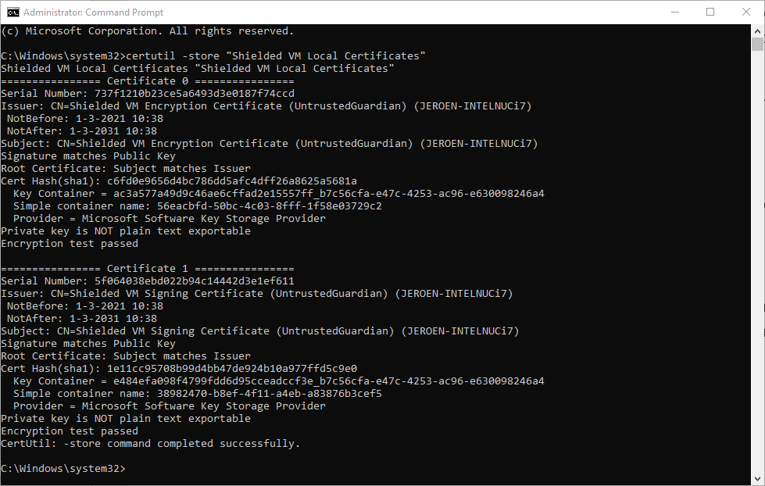765x486 pixels.
Task: Click the Administrator shield title area
Action: click(94, 13)
